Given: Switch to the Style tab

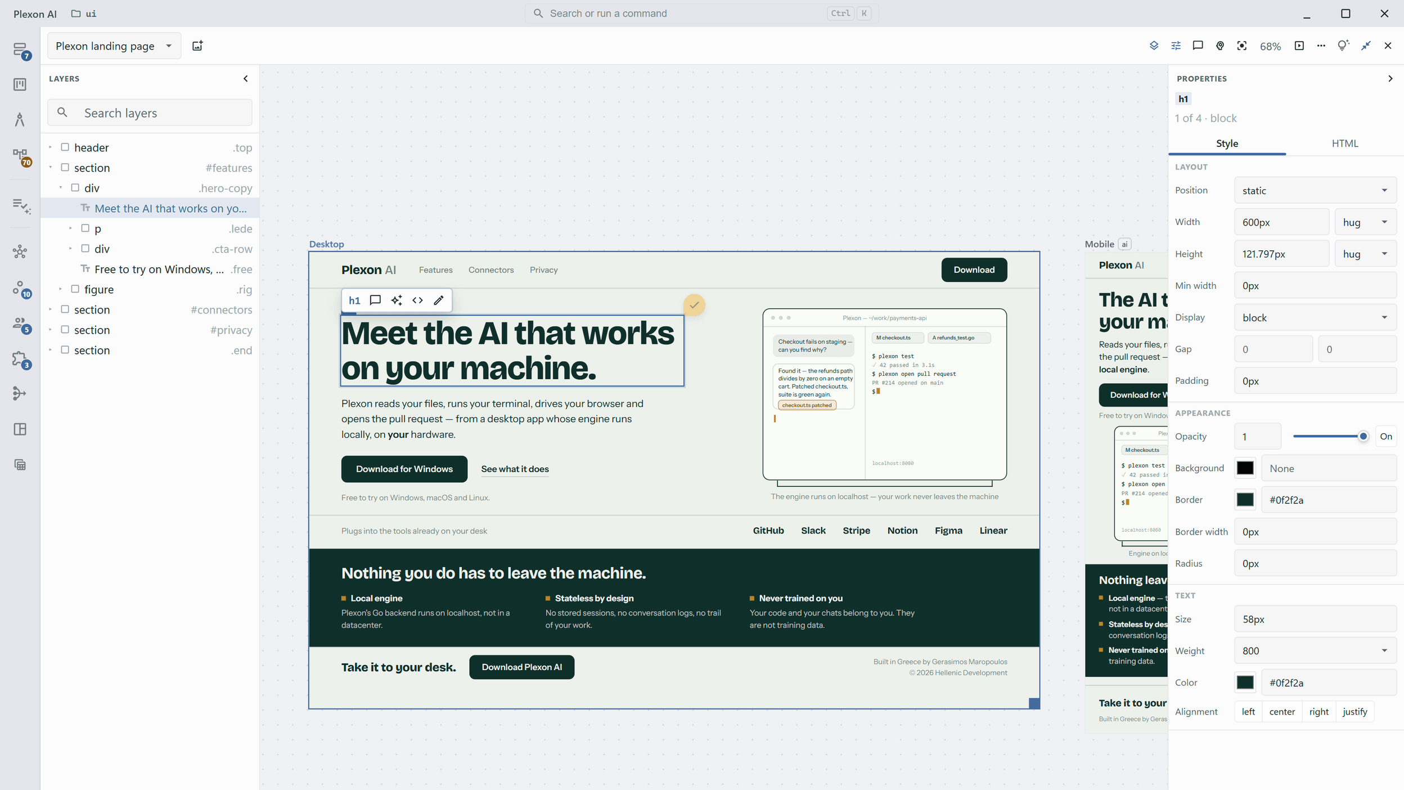Looking at the screenshot, I should tap(1227, 143).
